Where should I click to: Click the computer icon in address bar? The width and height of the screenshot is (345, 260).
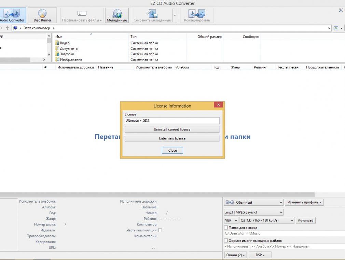[15, 28]
